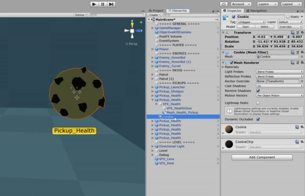Toggle the Static checkbox

288,17
